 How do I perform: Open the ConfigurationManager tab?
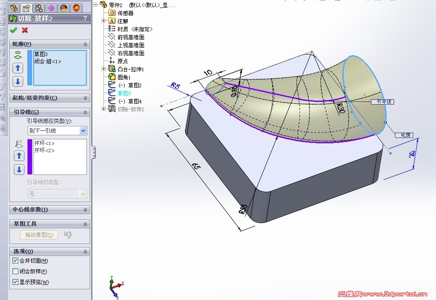(x=39, y=8)
